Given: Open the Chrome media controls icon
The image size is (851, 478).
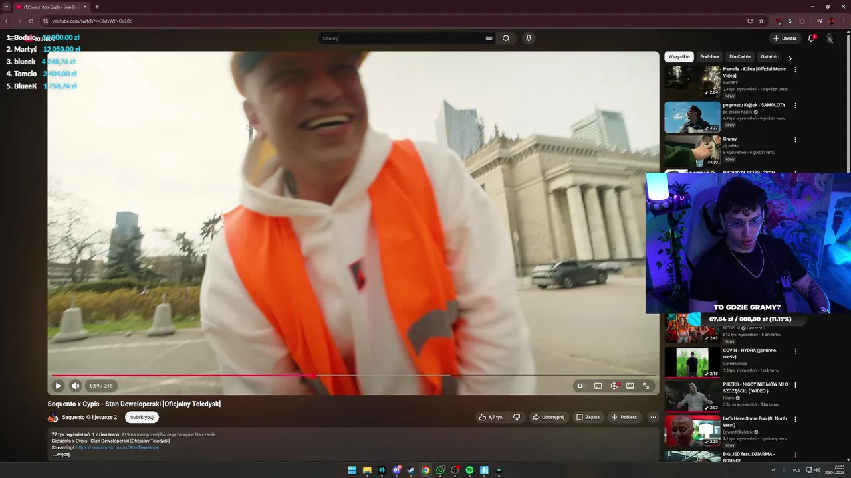Looking at the screenshot, I should [820, 21].
